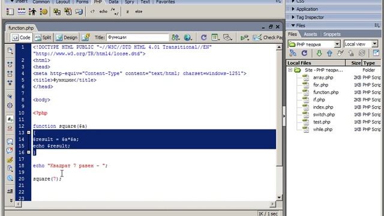Refresh Design view icon
Screen dimensions: 384x216
click(x=203, y=37)
